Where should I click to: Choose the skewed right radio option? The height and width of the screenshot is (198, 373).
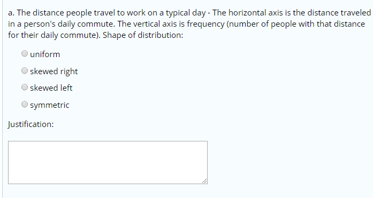coord(25,70)
